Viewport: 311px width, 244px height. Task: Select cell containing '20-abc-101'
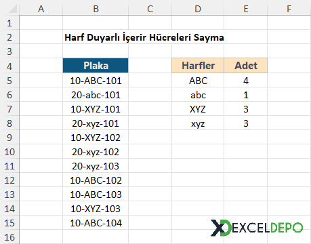(x=96, y=95)
